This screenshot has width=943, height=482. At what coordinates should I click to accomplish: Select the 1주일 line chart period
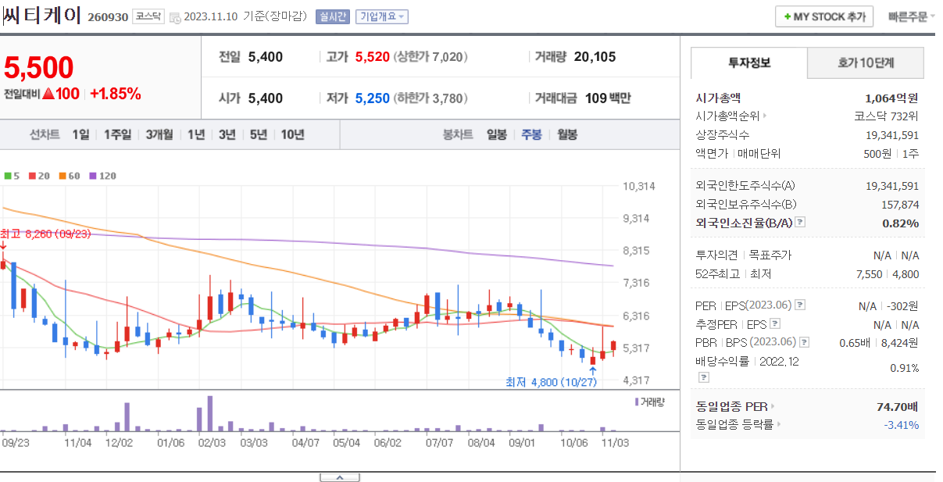click(x=117, y=134)
